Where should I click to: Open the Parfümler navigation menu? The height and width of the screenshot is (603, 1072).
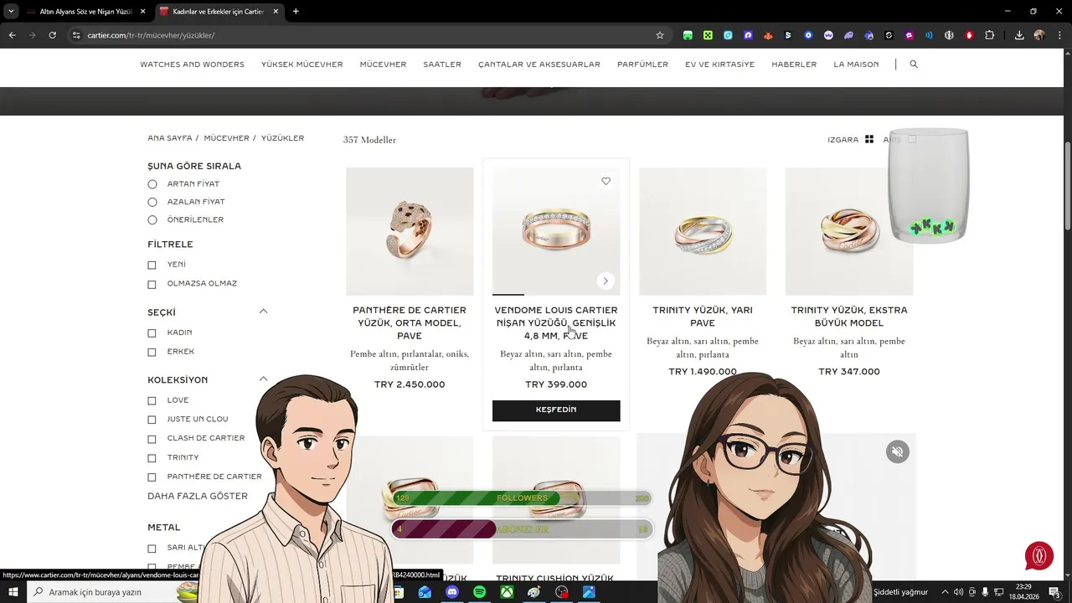pos(642,64)
